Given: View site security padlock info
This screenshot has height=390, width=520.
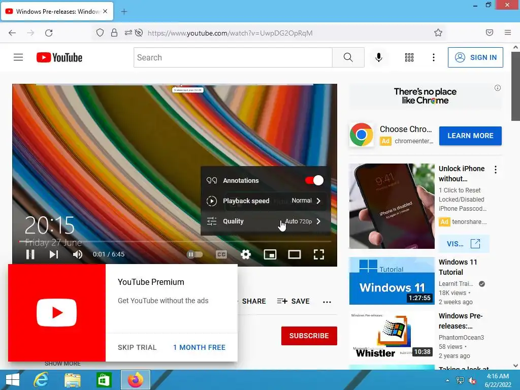Looking at the screenshot, I should click(x=114, y=32).
